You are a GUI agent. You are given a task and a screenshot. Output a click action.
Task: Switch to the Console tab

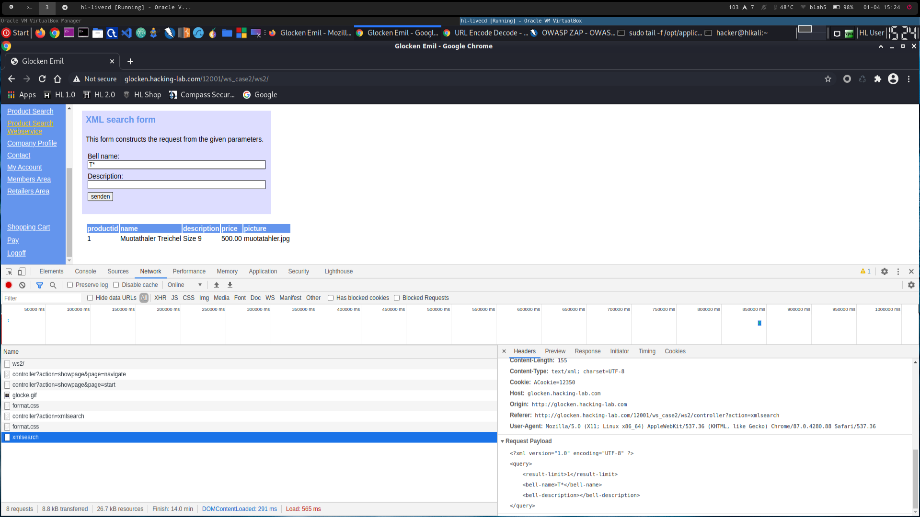[85, 271]
